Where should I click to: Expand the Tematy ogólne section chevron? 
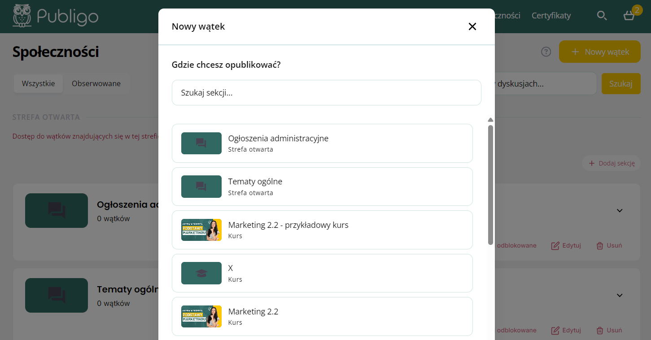[x=620, y=295]
